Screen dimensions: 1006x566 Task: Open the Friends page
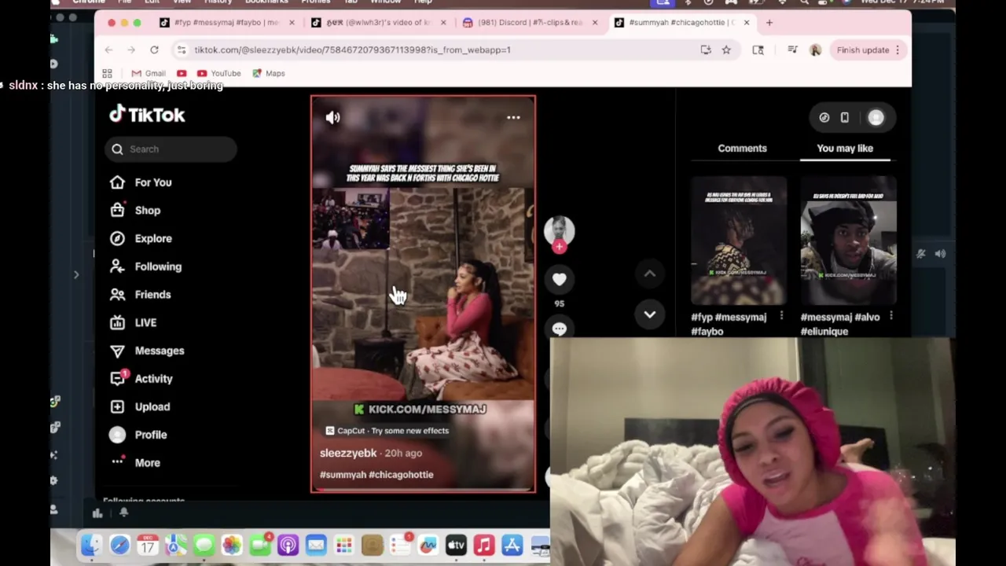tap(140, 295)
